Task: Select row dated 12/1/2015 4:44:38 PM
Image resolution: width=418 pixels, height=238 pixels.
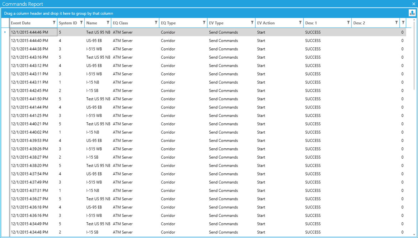Action: click(x=208, y=49)
